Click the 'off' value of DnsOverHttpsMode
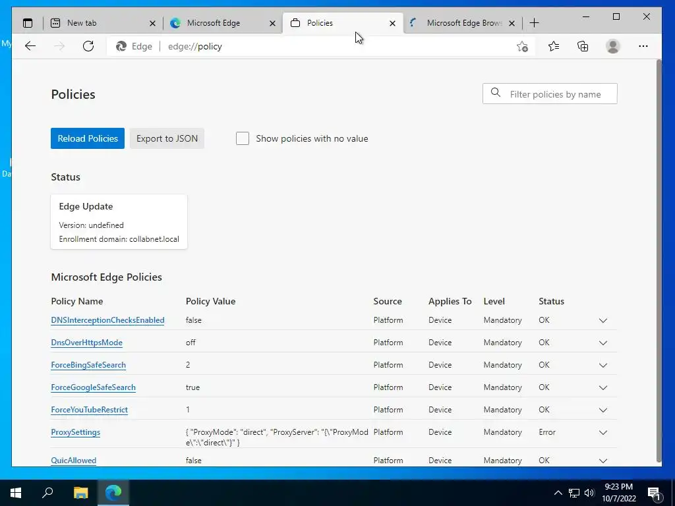The image size is (675, 506). 191,343
